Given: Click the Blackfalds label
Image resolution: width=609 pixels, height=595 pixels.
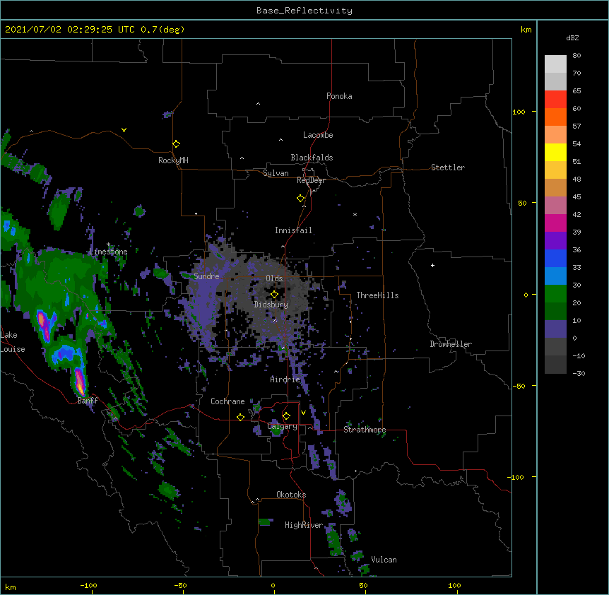Looking at the screenshot, I should (x=312, y=158).
